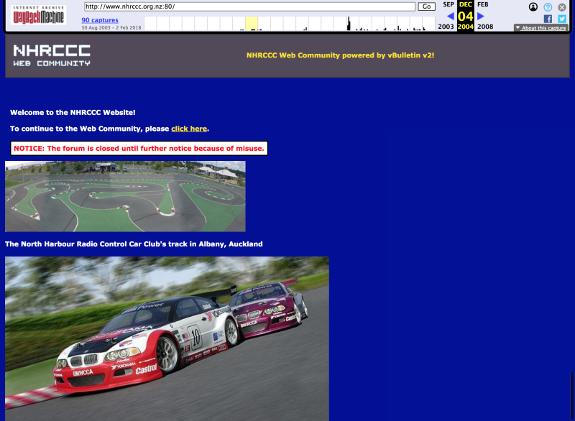Click the NHRCCC powered by vBulletin text
The image size is (575, 421).
(340, 55)
